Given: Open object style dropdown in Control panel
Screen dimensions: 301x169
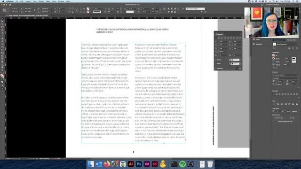Looking at the screenshot, I should pos(196,8).
